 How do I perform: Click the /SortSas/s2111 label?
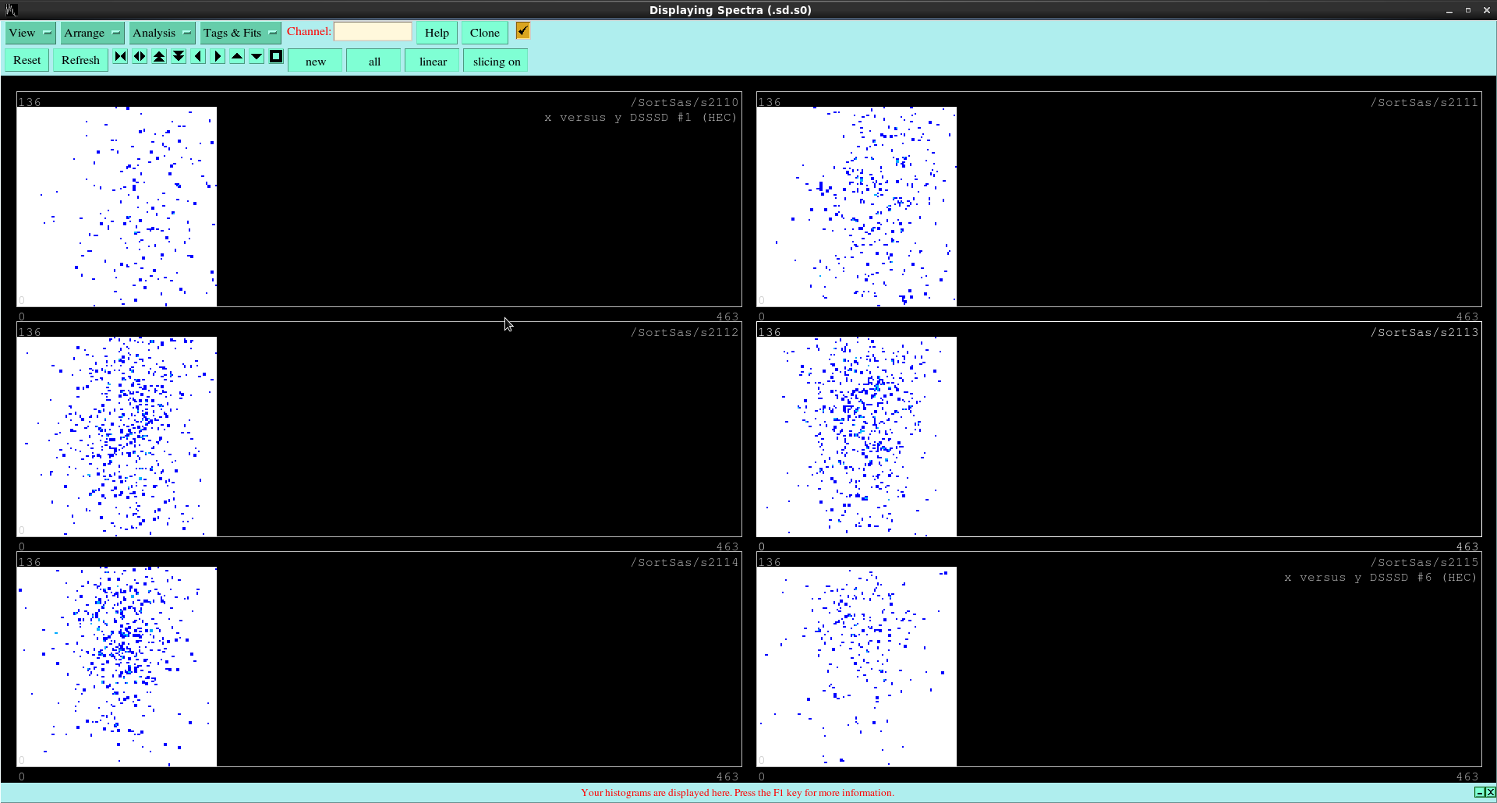pyautogui.click(x=1424, y=102)
